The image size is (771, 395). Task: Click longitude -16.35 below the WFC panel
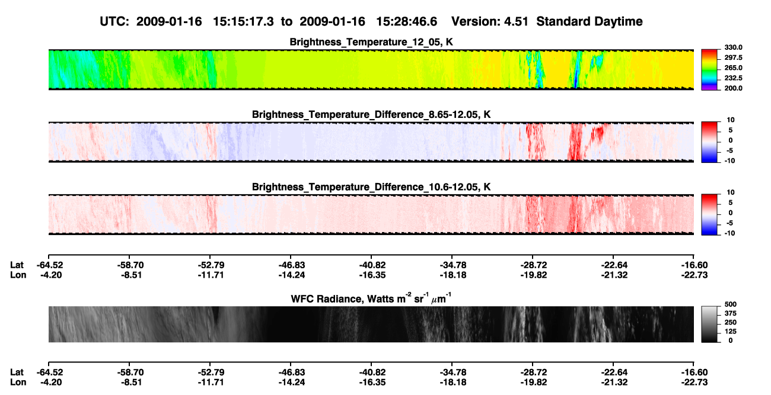coord(371,382)
